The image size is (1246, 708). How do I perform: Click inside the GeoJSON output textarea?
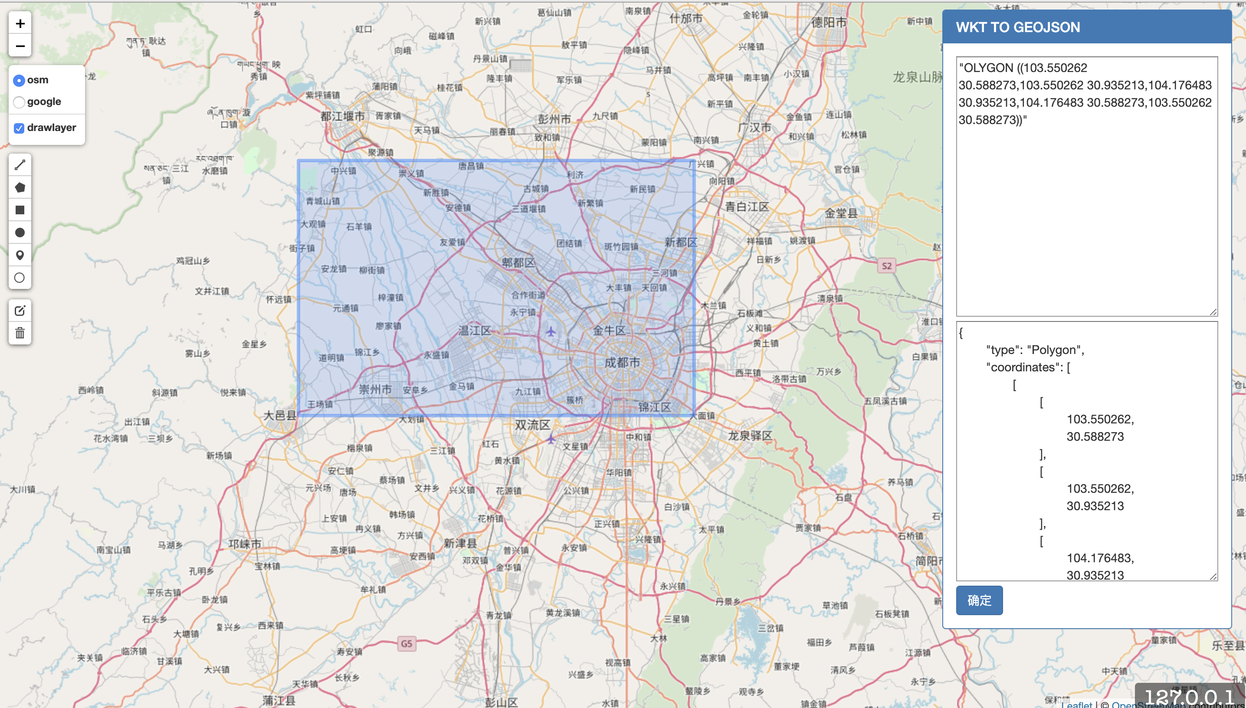point(1086,451)
